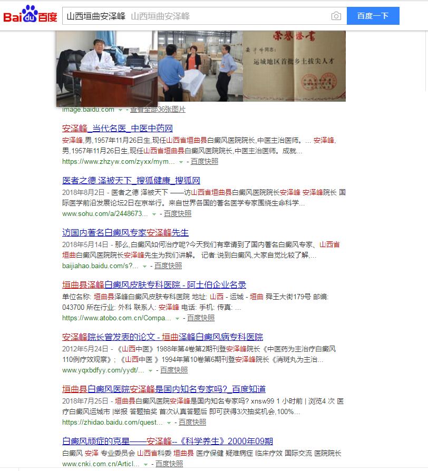Image resolution: width=428 pixels, height=471 pixels.
Task: Click the 2018年8月2日 date text
Action: [x=83, y=192]
